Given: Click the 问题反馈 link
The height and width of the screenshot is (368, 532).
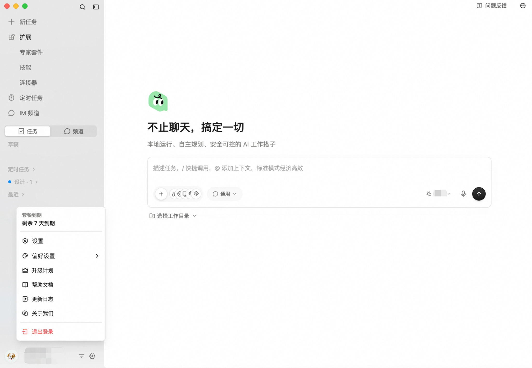Looking at the screenshot, I should pos(496,6).
